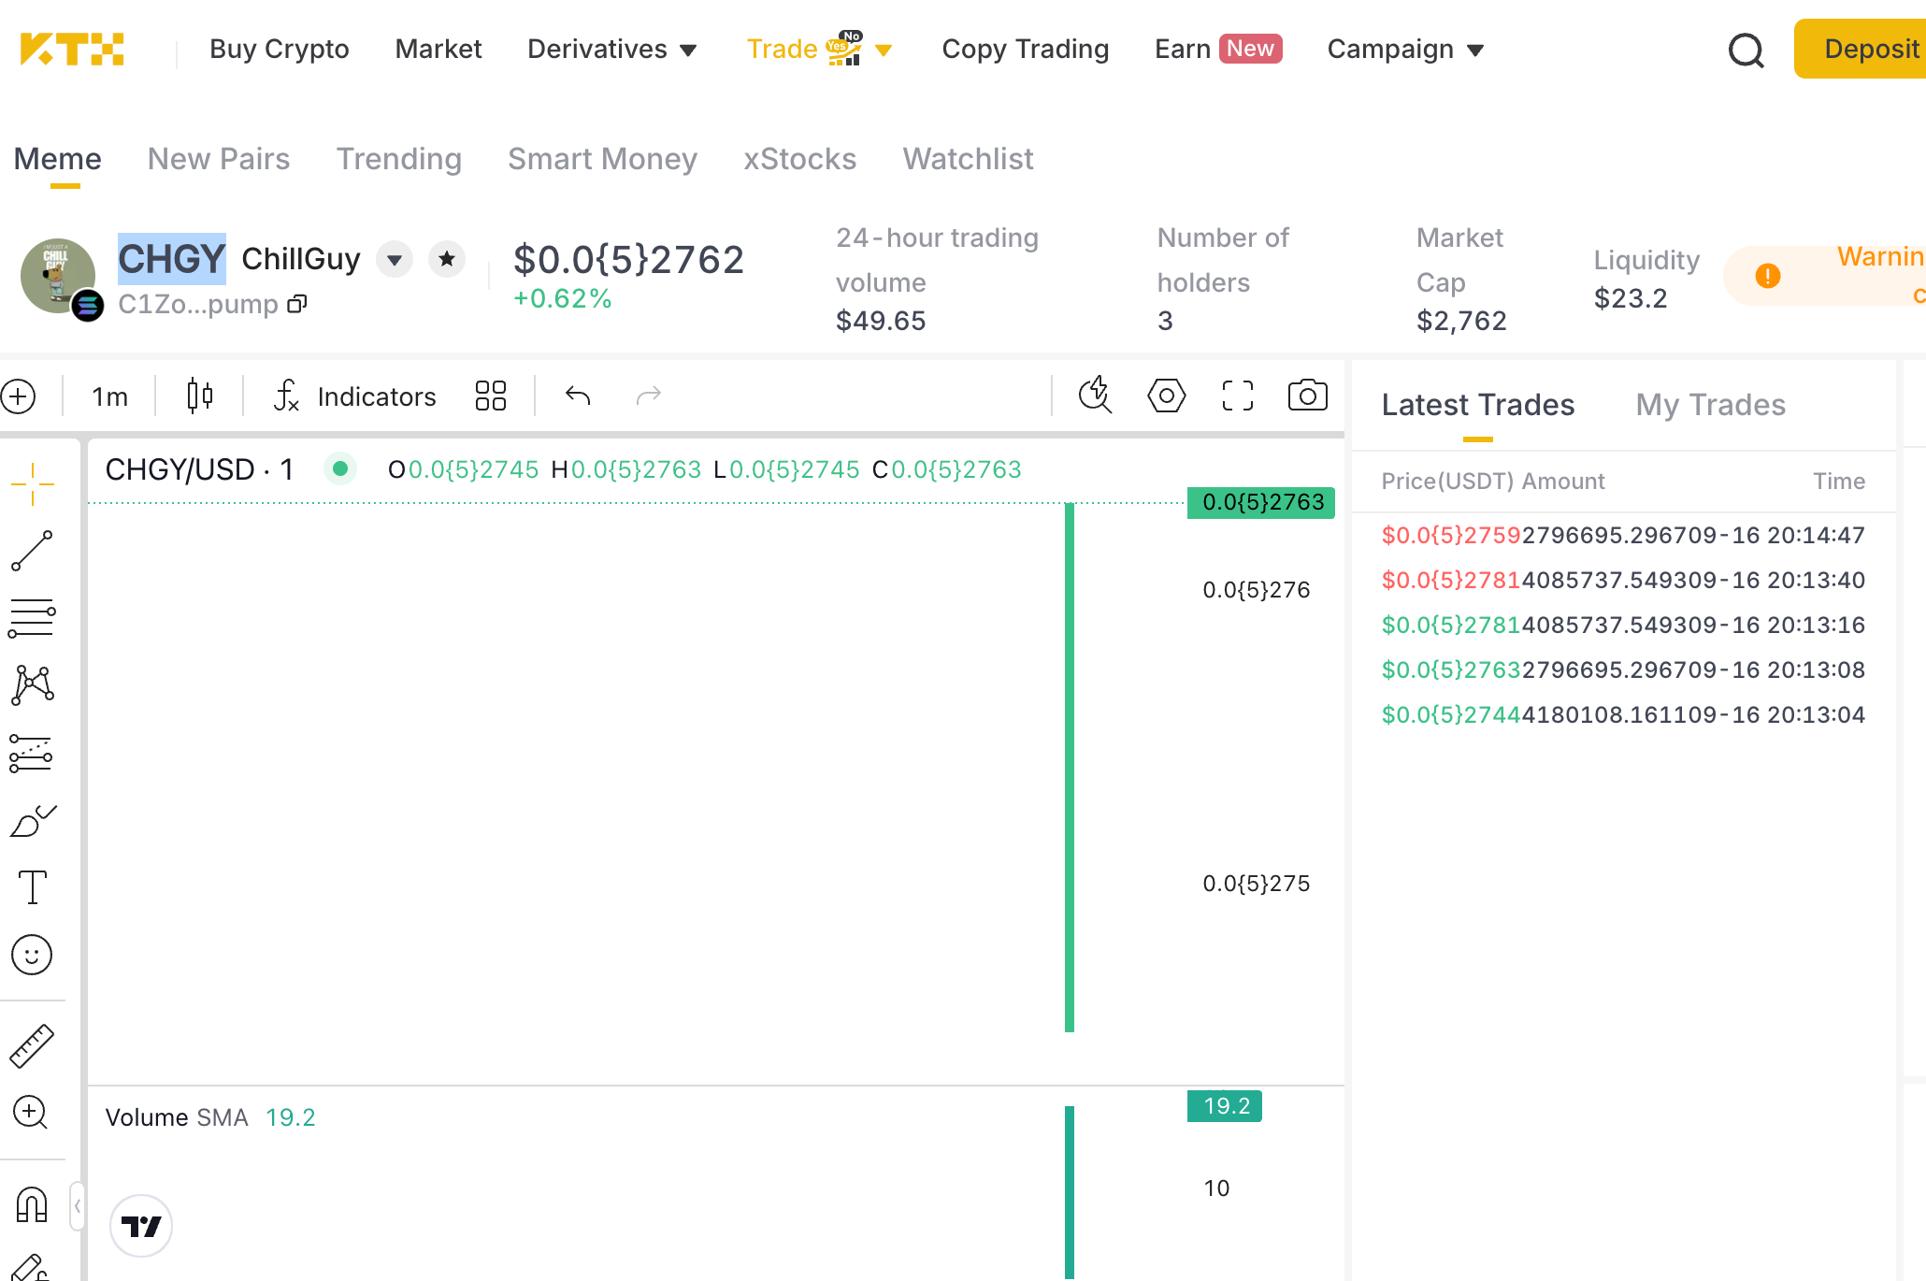Open chart settings hexagon icon
This screenshot has height=1281, width=1926.
click(x=1166, y=396)
